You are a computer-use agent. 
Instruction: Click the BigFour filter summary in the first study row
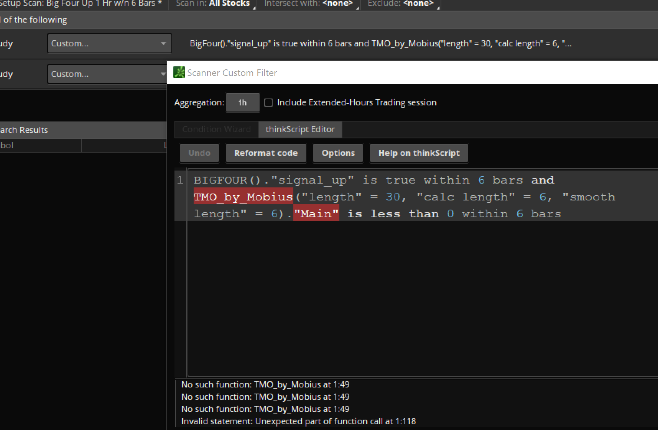pyautogui.click(x=381, y=44)
